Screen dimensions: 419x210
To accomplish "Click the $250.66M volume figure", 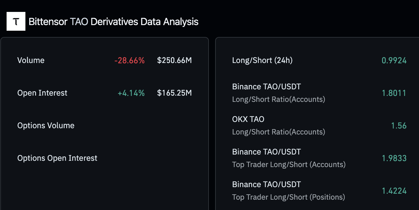I will tap(174, 60).
